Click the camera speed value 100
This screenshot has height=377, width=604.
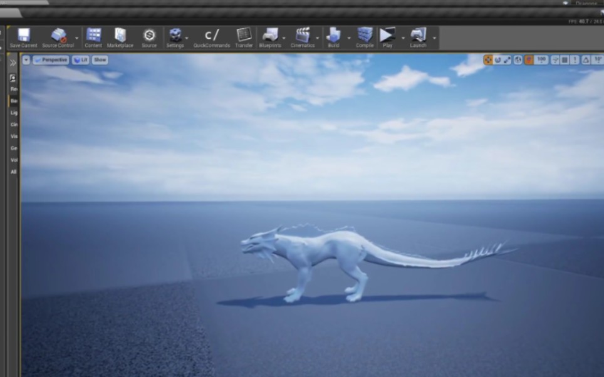pos(541,59)
